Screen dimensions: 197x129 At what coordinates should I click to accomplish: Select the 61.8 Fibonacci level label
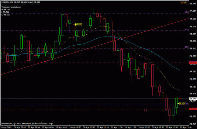pyautogui.click(x=187, y=12)
